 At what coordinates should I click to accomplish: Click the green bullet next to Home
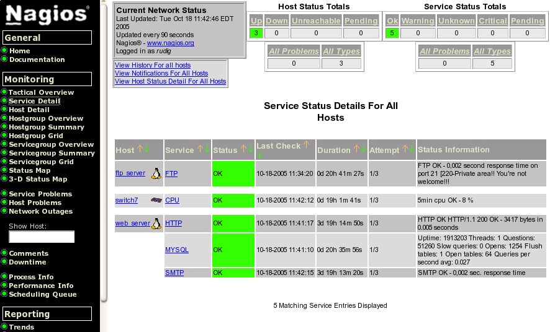pyautogui.click(x=4, y=50)
